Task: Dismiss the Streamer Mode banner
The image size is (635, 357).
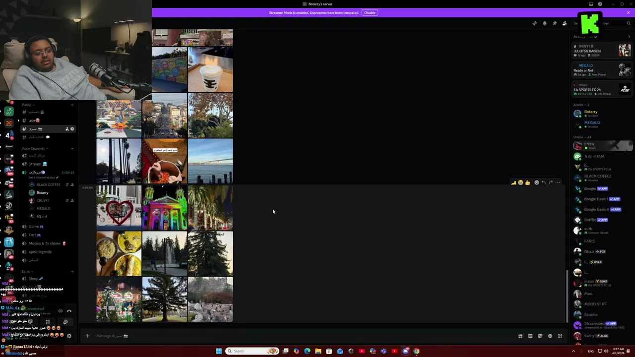Action: 628,12
